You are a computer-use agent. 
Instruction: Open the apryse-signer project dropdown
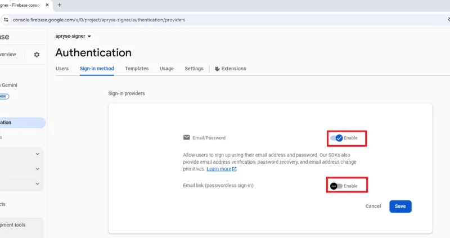[x=73, y=36]
